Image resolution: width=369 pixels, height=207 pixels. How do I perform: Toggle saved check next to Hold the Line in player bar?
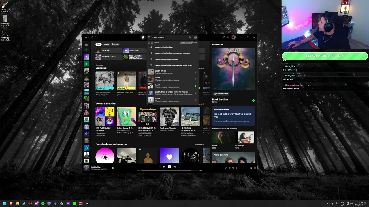[113, 168]
